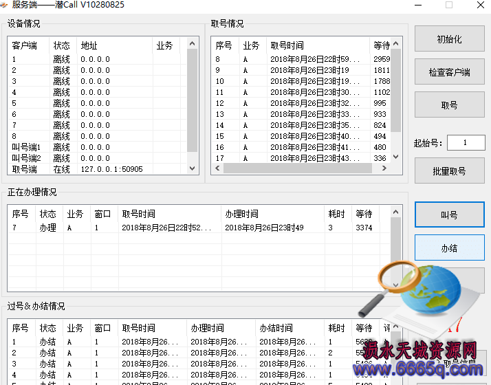Click 状态 column header in 过号&办结情况

(47, 328)
